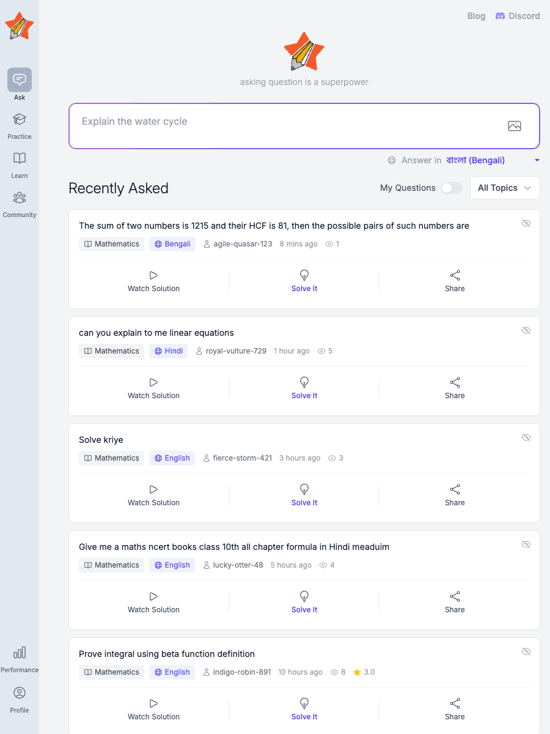550x734 pixels.
Task: Share the linear equations question
Action: click(x=455, y=388)
